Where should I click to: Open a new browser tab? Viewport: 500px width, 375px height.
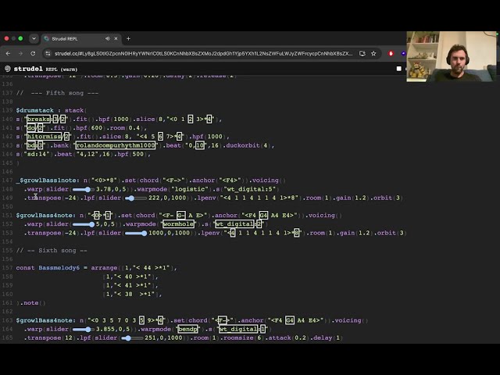coord(128,38)
